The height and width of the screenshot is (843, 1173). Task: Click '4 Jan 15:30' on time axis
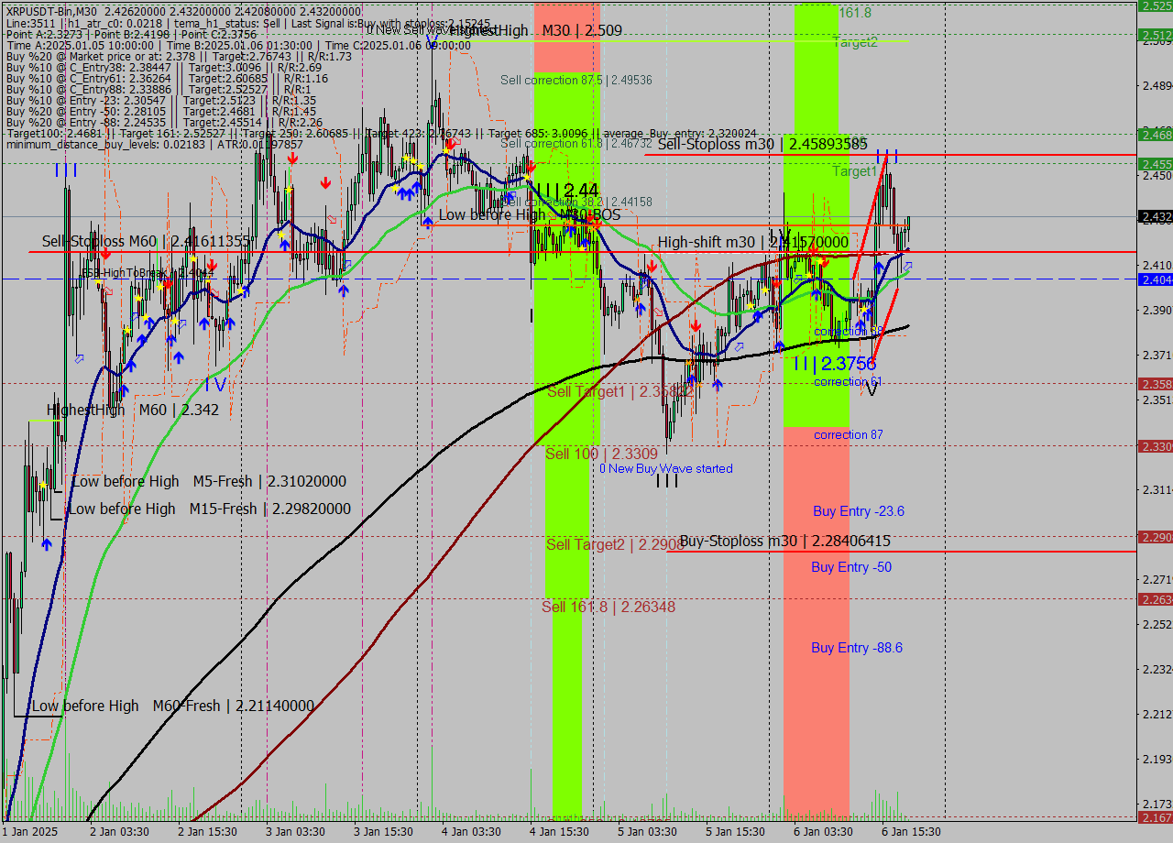tap(559, 832)
